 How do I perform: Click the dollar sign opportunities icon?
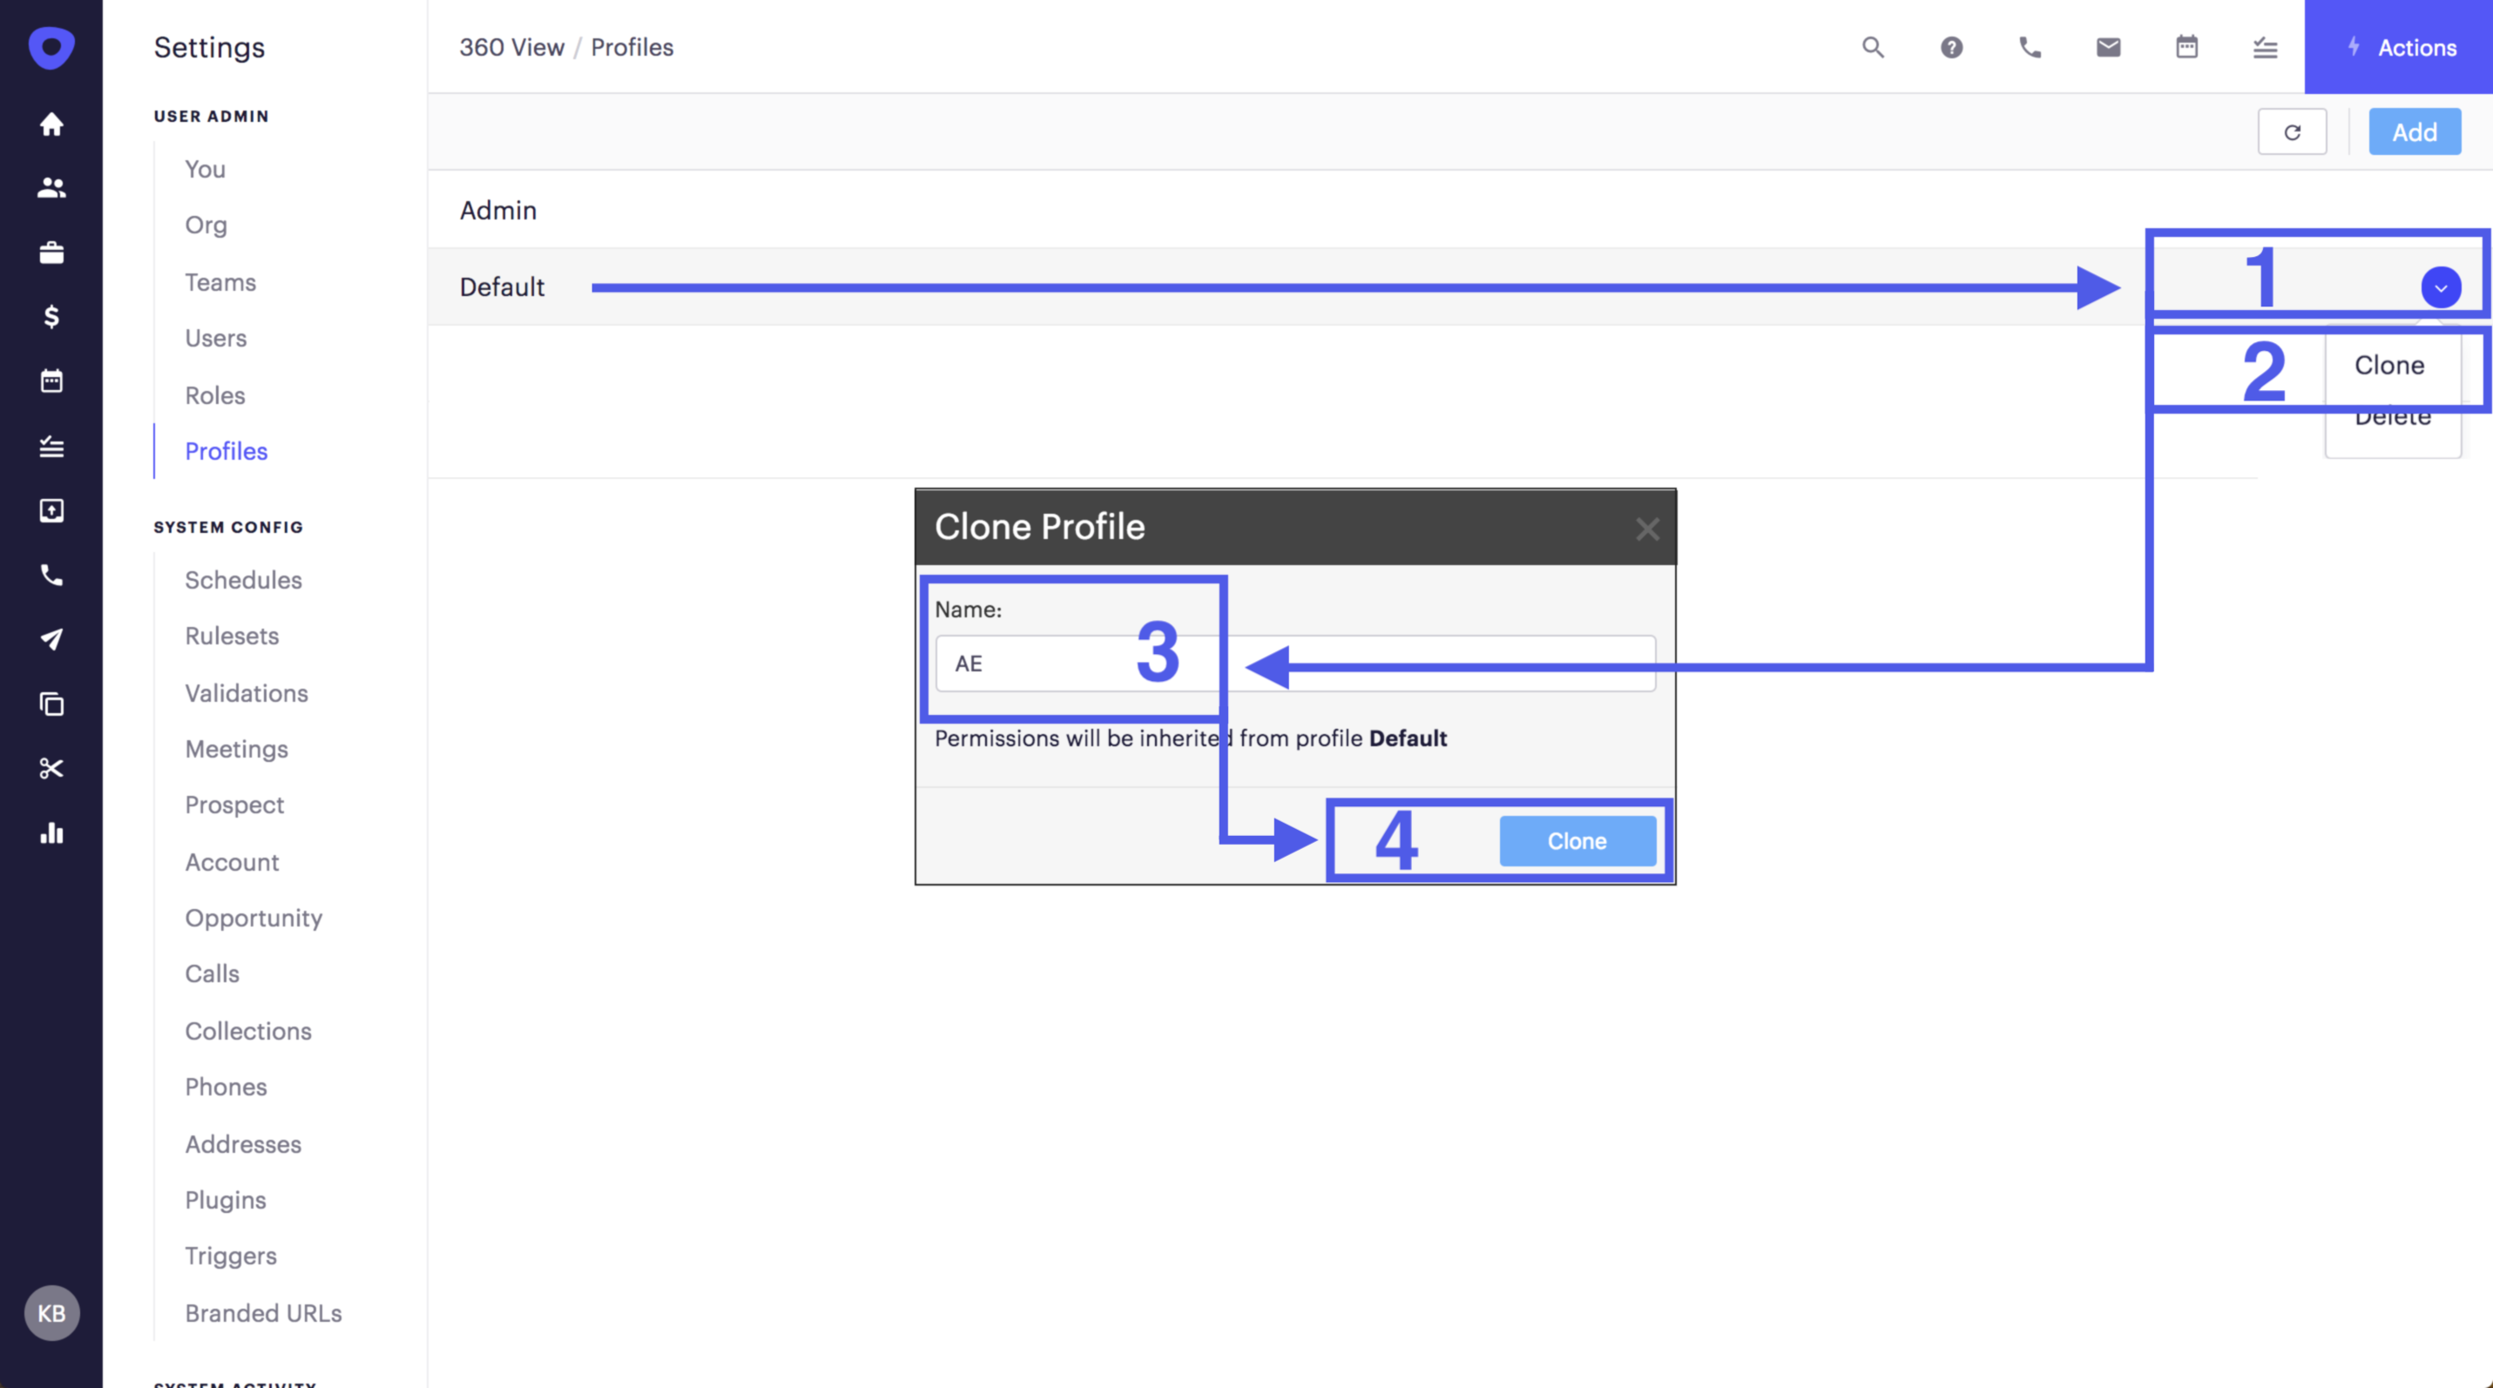(x=51, y=316)
